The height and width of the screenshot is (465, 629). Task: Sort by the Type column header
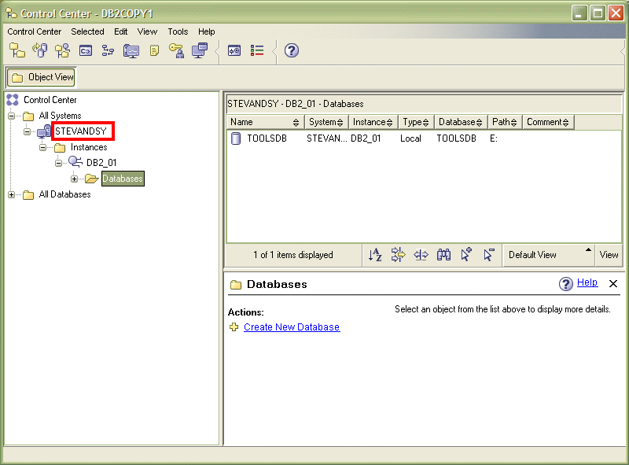click(416, 122)
